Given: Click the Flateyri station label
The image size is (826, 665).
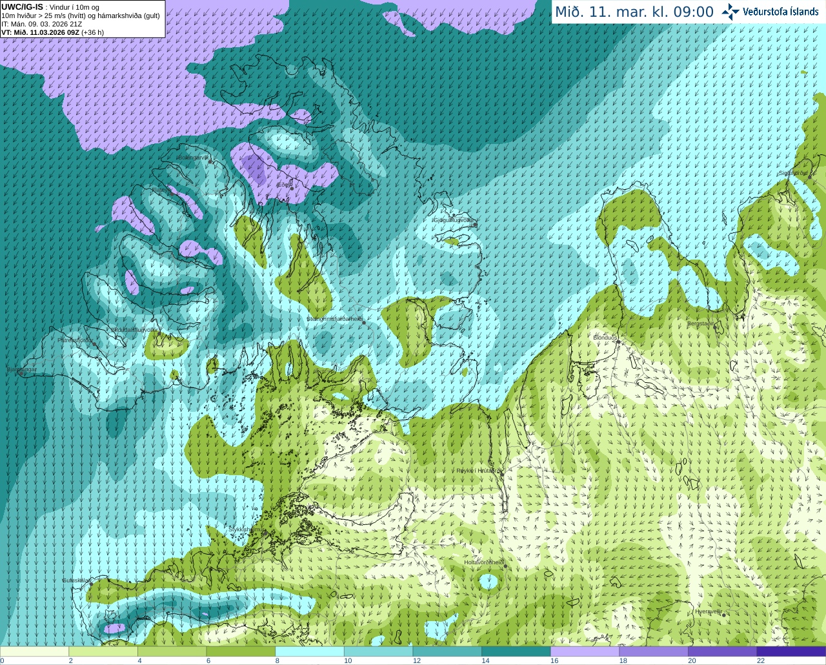Looking at the screenshot, I should point(161,190).
